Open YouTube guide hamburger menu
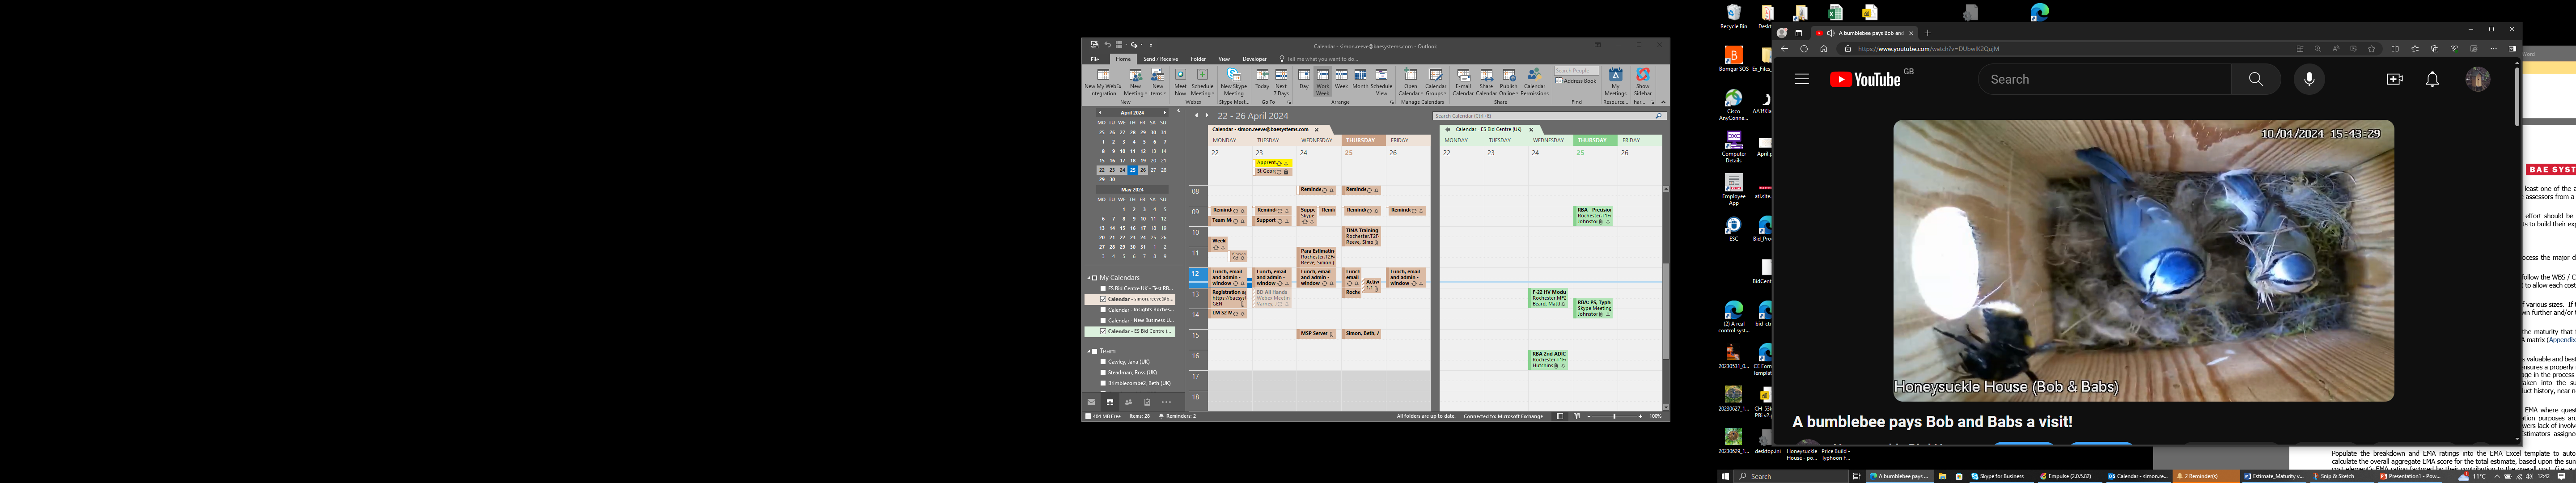This screenshot has height=483, width=2576. [x=1802, y=79]
